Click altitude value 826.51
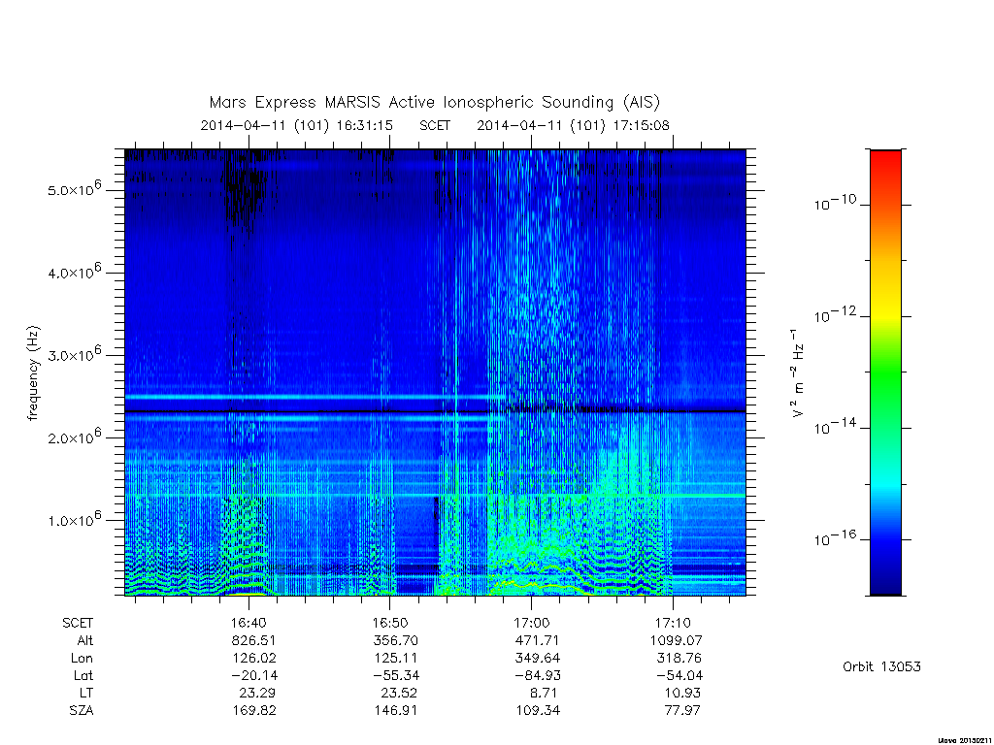Screen dimensions: 994x745 point(253,640)
